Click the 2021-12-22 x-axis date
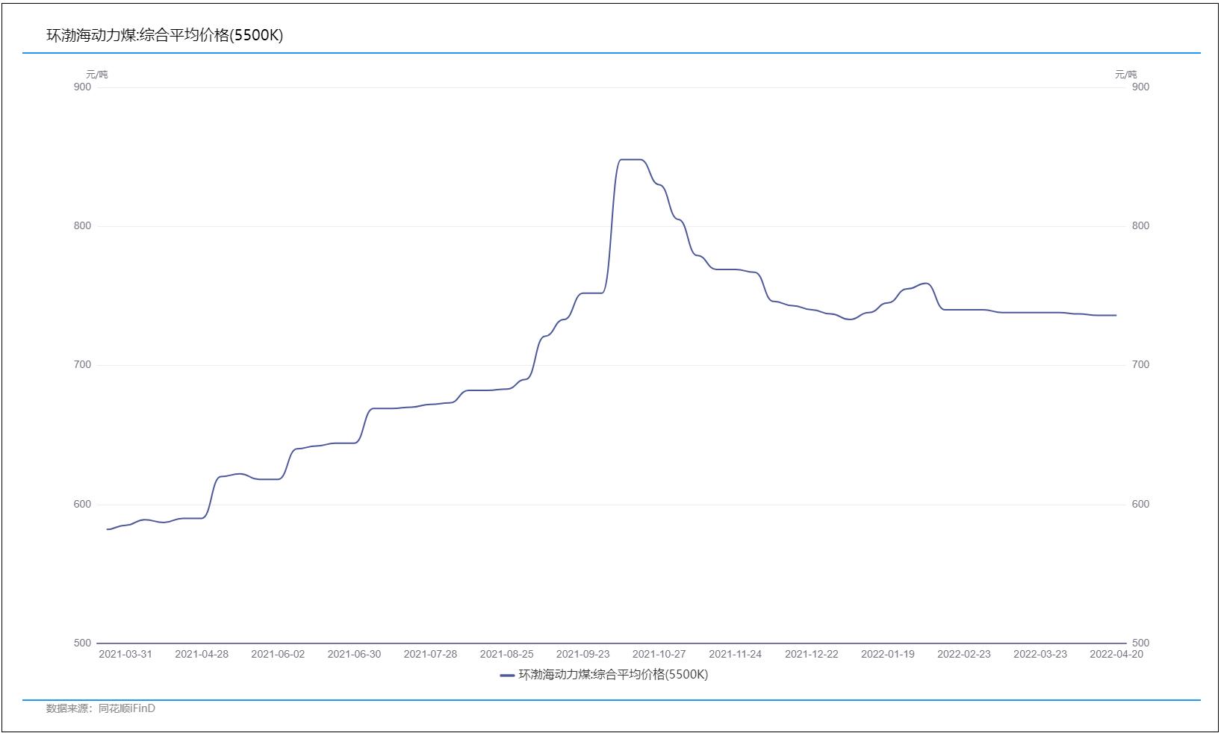The image size is (1221, 733). click(811, 654)
